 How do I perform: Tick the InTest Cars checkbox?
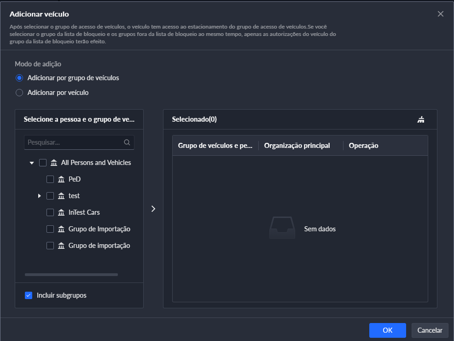pos(50,212)
